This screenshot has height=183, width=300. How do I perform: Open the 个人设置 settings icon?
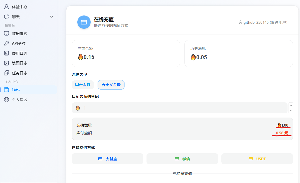6,99
